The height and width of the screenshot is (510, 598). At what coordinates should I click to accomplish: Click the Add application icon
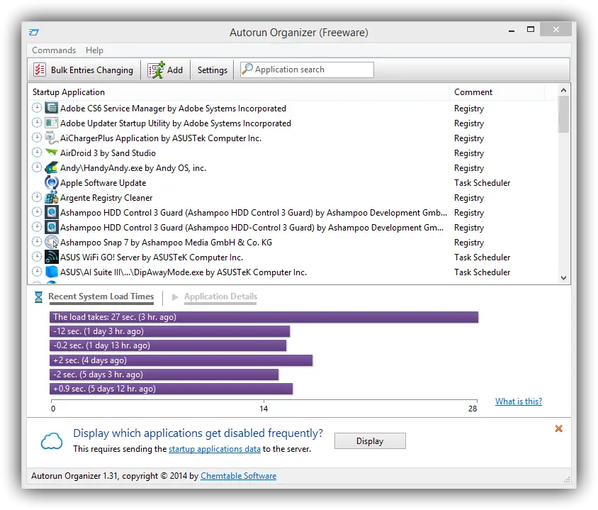point(157,70)
